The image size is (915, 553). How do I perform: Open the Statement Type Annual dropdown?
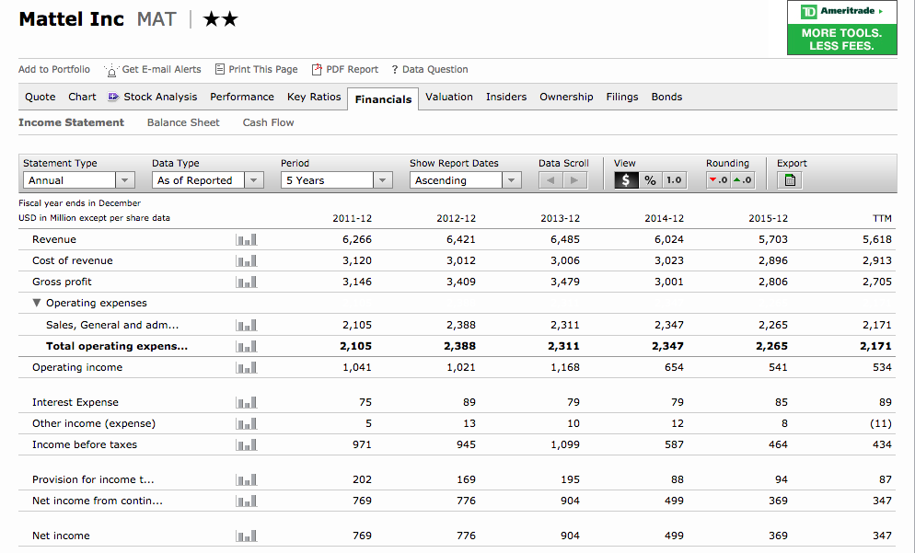[x=79, y=180]
